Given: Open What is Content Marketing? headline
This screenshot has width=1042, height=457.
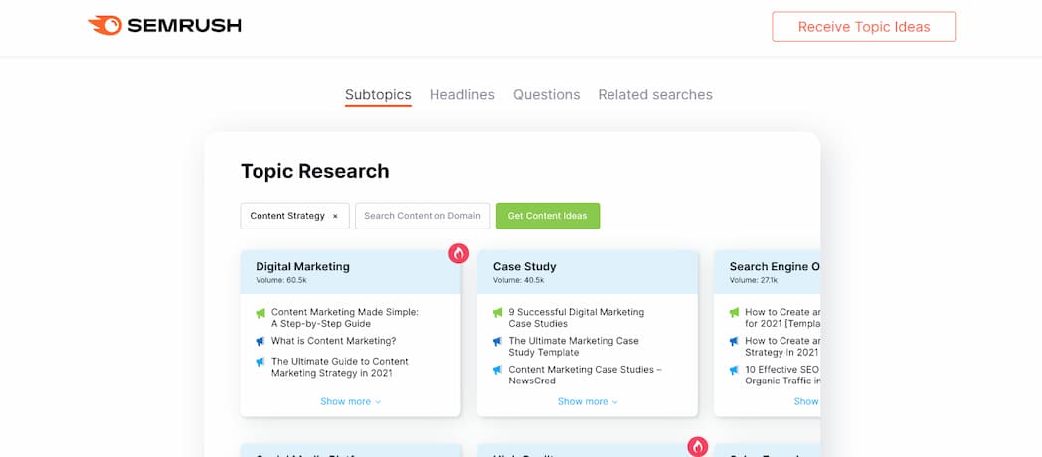Looking at the screenshot, I should pyautogui.click(x=334, y=341).
